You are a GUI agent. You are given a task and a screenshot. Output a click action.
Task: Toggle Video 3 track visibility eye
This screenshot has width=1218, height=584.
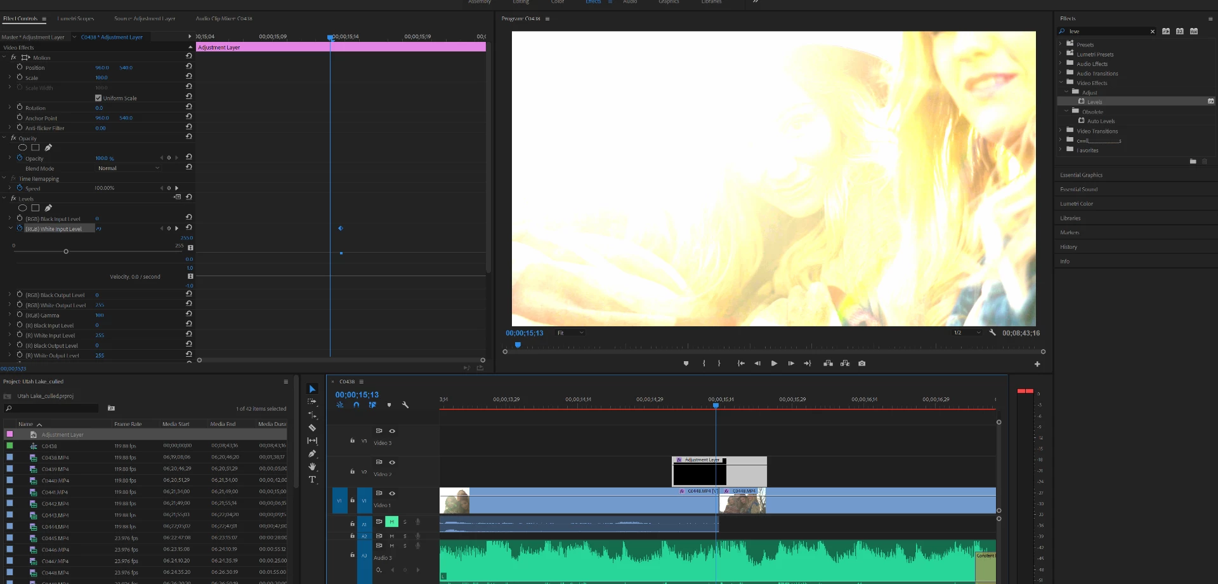(392, 431)
